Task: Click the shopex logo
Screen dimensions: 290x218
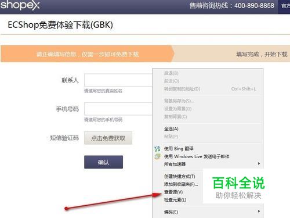Action: pos(20,5)
